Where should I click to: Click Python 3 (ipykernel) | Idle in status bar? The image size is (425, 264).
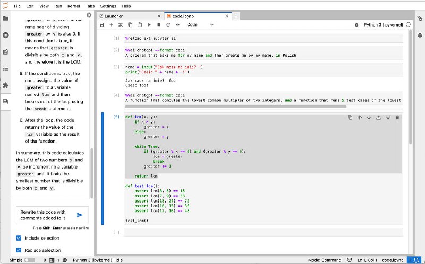pyautogui.click(x=98, y=260)
